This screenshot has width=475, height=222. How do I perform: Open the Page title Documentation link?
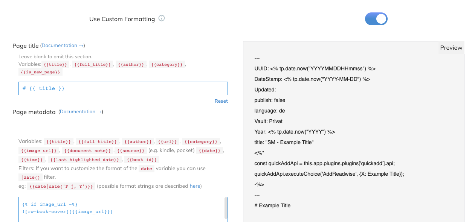(59, 46)
